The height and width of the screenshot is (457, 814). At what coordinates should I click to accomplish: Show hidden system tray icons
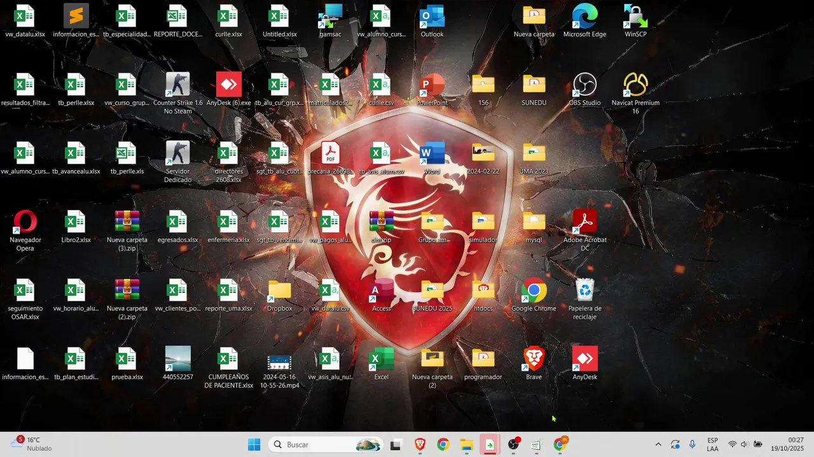pyautogui.click(x=658, y=444)
